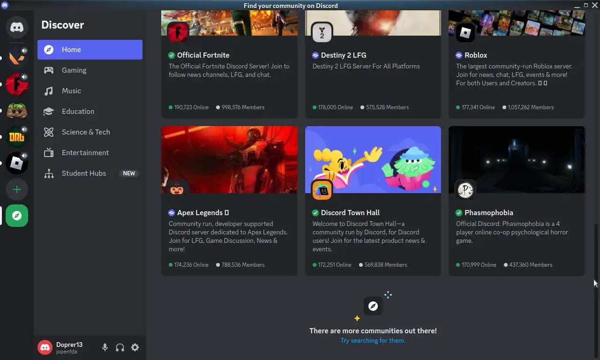This screenshot has width=600, height=360.
Task: Click the verified badge next to Official Fortnite
Action: tap(172, 55)
